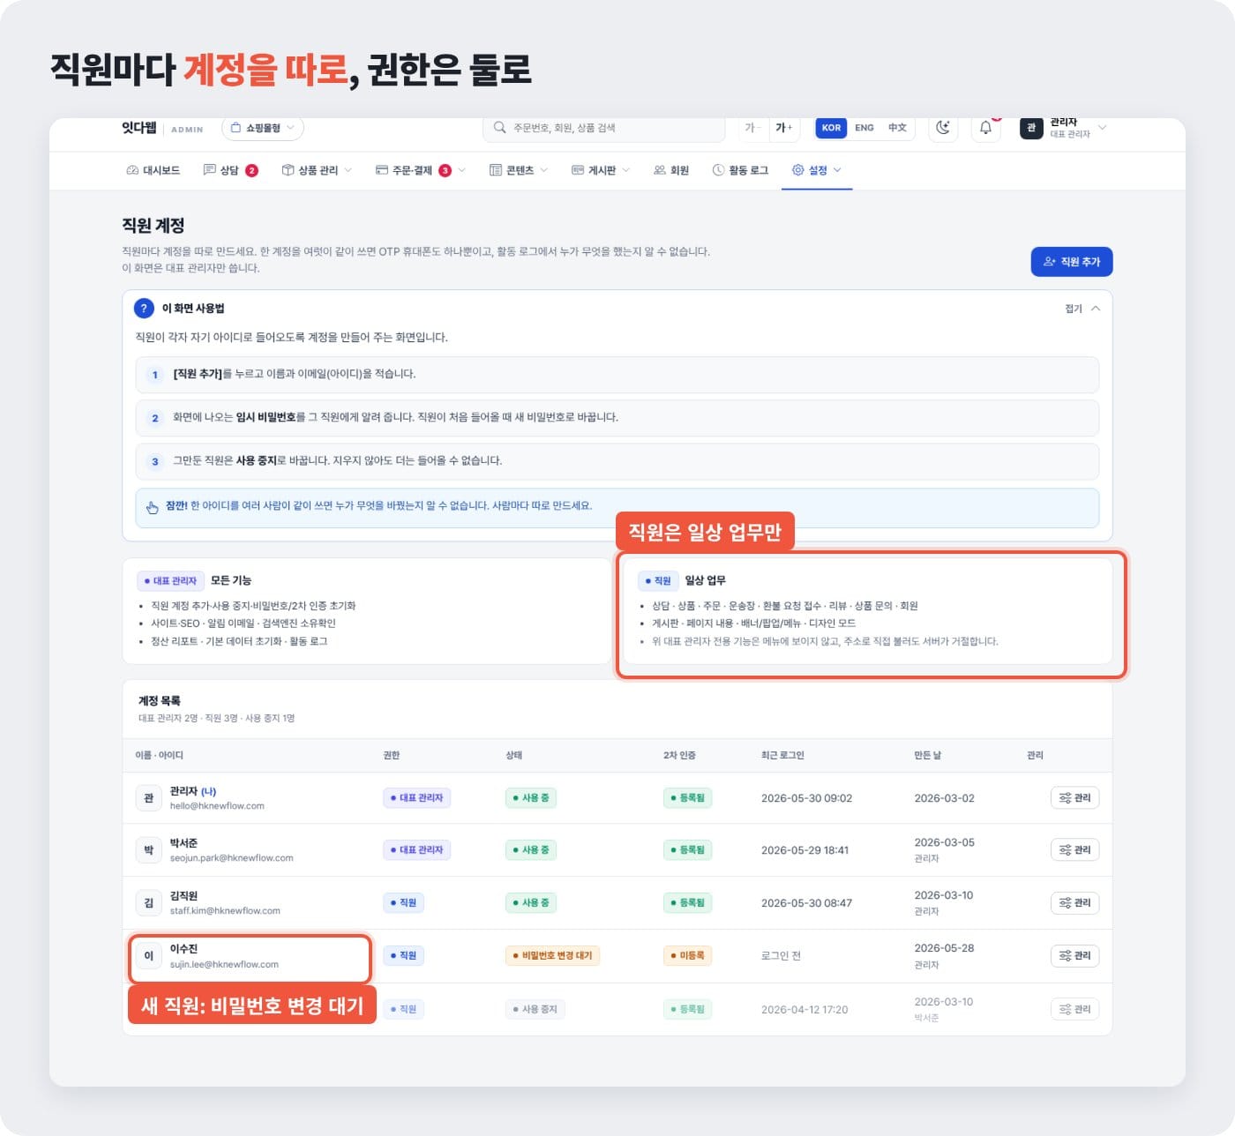Click 관리 button for 이수진
Screen dimensions: 1235x1136
coord(1074,956)
